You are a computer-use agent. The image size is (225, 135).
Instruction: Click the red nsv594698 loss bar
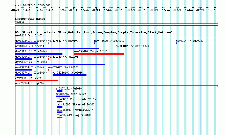(99, 54)
